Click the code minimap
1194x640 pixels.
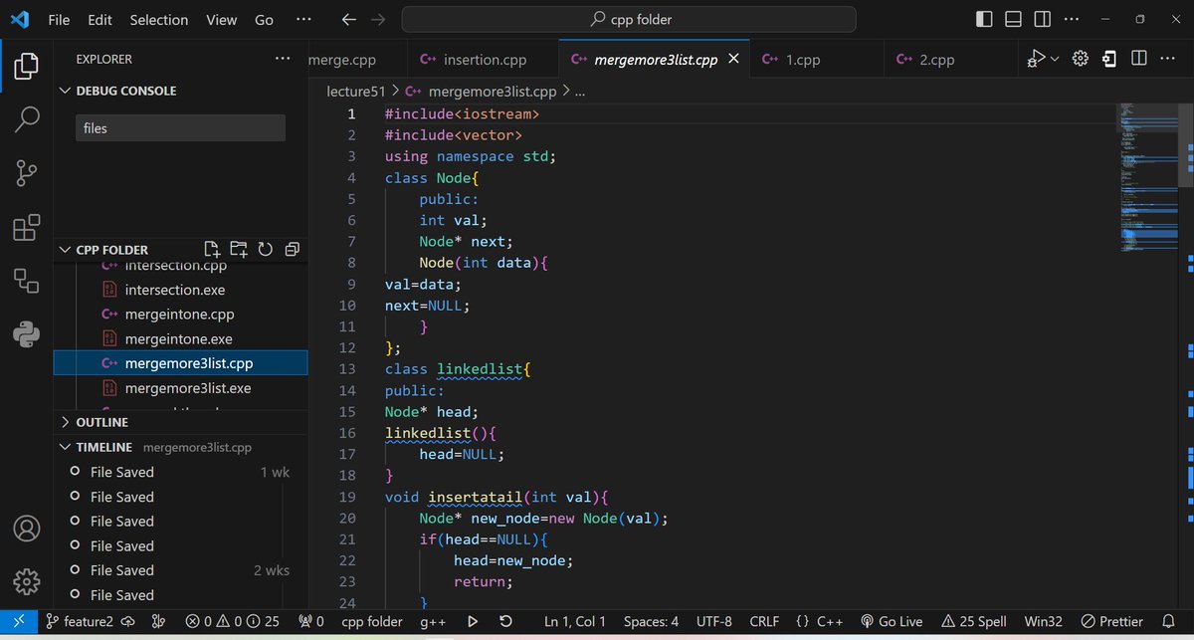click(x=1147, y=179)
